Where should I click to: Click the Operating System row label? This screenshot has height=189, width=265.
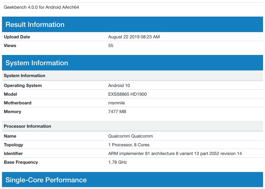(x=23, y=85)
